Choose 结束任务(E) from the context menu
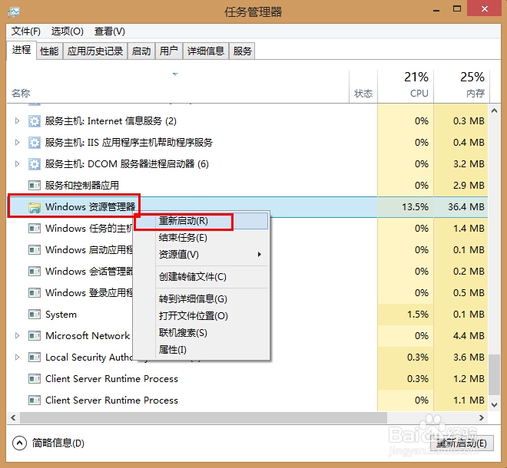The width and height of the screenshot is (507, 468). click(x=201, y=238)
